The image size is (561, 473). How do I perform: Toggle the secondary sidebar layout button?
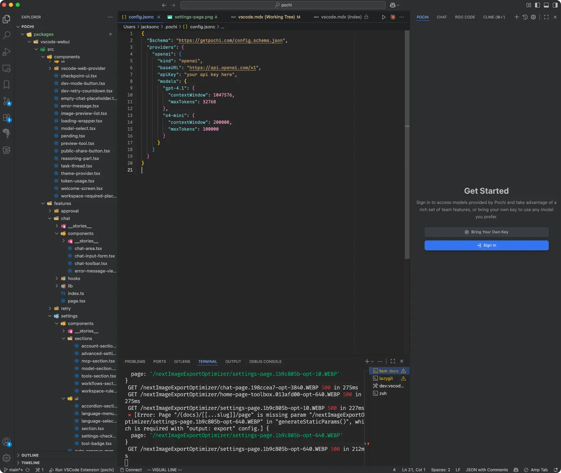pos(555,5)
